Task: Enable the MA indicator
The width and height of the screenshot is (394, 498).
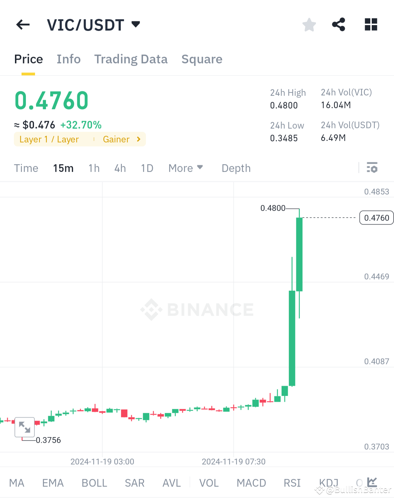Action: 16,482
